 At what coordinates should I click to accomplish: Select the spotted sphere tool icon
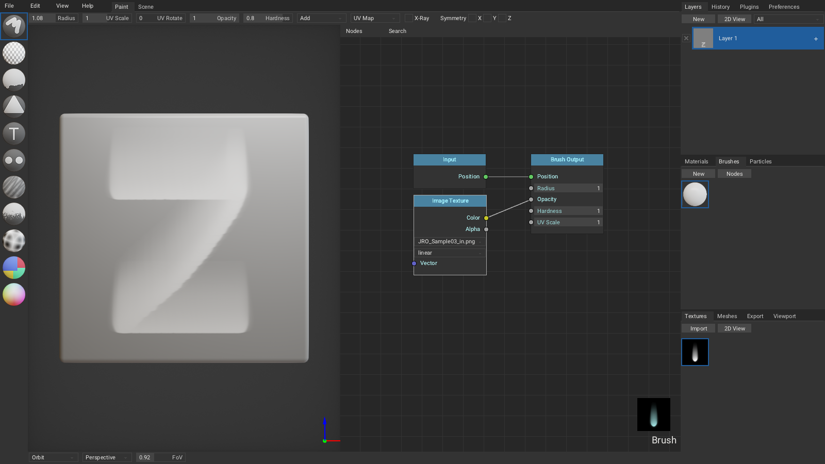pos(14,241)
